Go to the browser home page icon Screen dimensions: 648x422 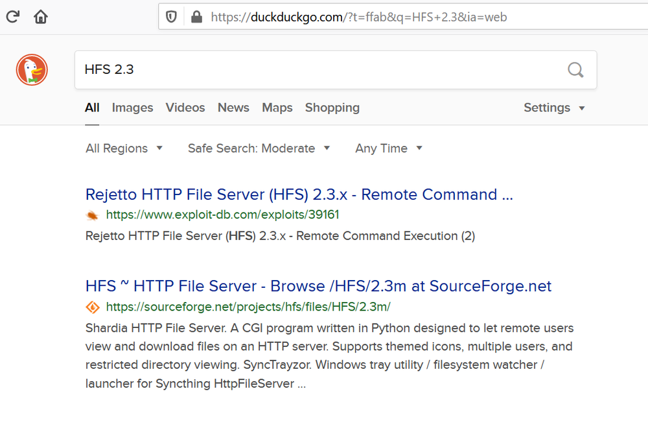point(40,17)
